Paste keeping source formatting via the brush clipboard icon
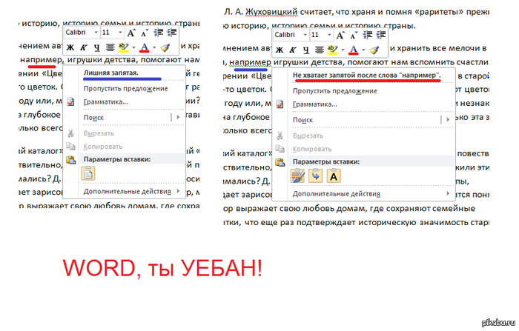The width and height of the screenshot is (519, 331). [297, 175]
